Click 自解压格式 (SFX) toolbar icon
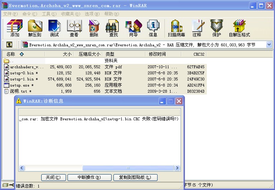 [x=239, y=28]
